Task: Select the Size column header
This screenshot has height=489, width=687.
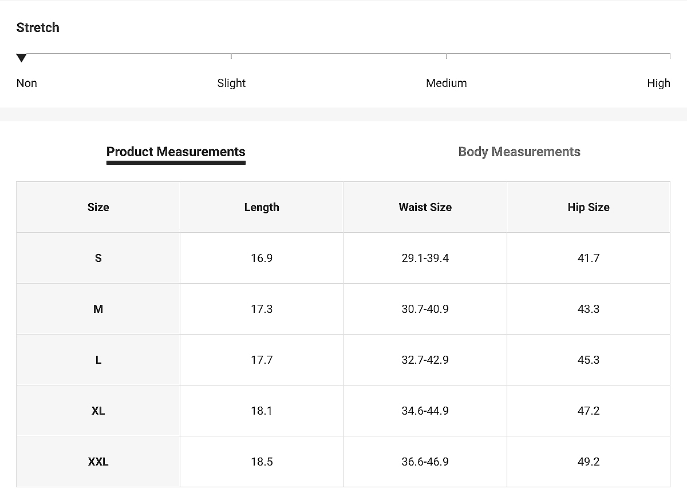Action: click(x=98, y=207)
